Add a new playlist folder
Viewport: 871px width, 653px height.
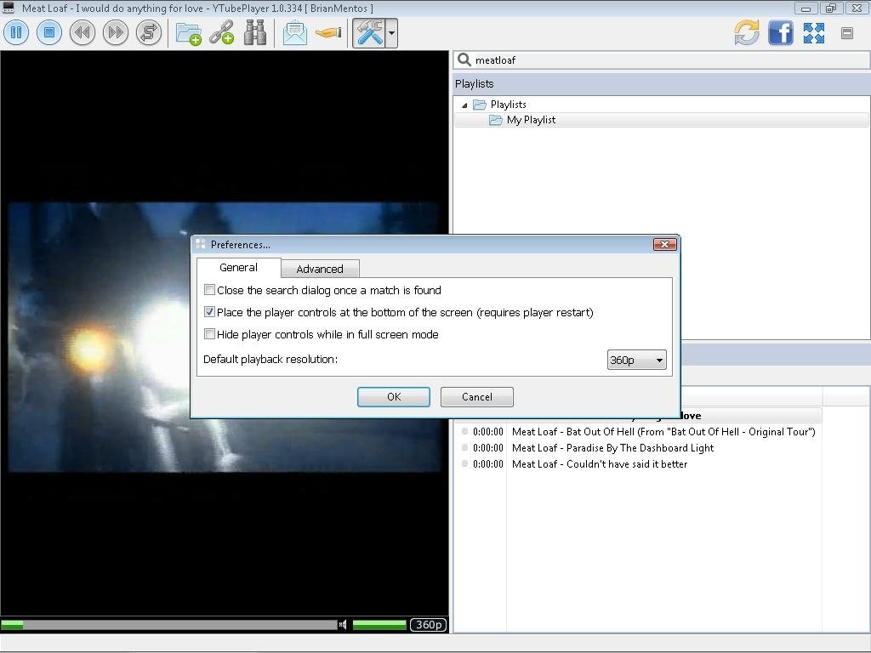pyautogui.click(x=188, y=33)
